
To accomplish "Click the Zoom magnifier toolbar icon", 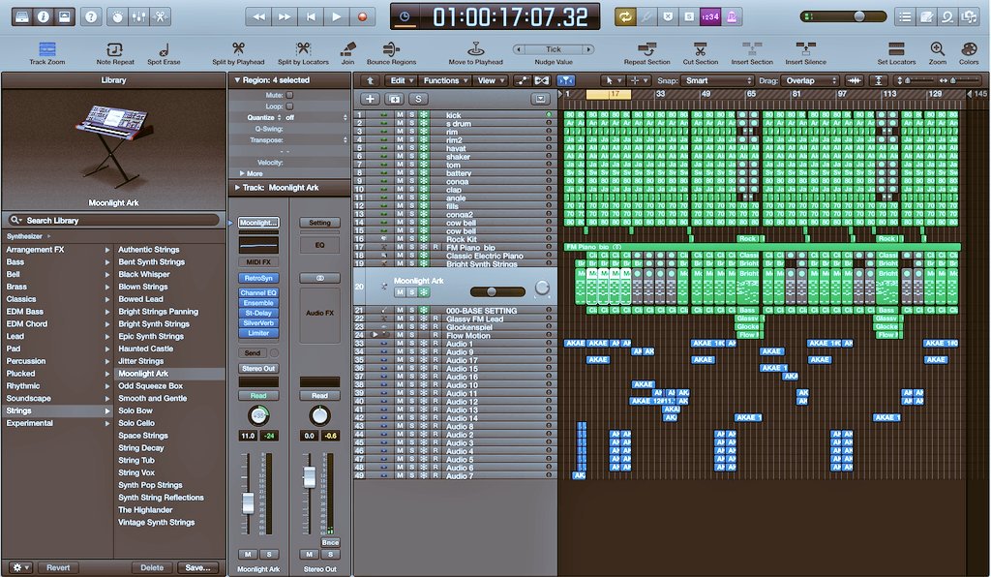I will point(937,48).
